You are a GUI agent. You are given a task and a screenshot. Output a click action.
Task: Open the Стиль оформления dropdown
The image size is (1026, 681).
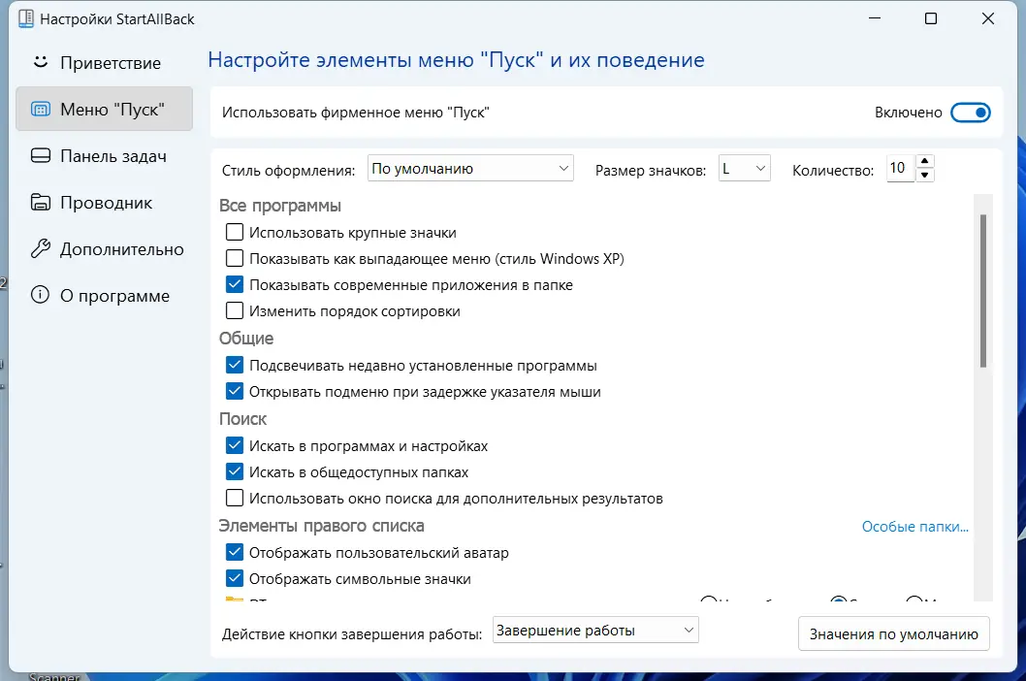pyautogui.click(x=469, y=167)
